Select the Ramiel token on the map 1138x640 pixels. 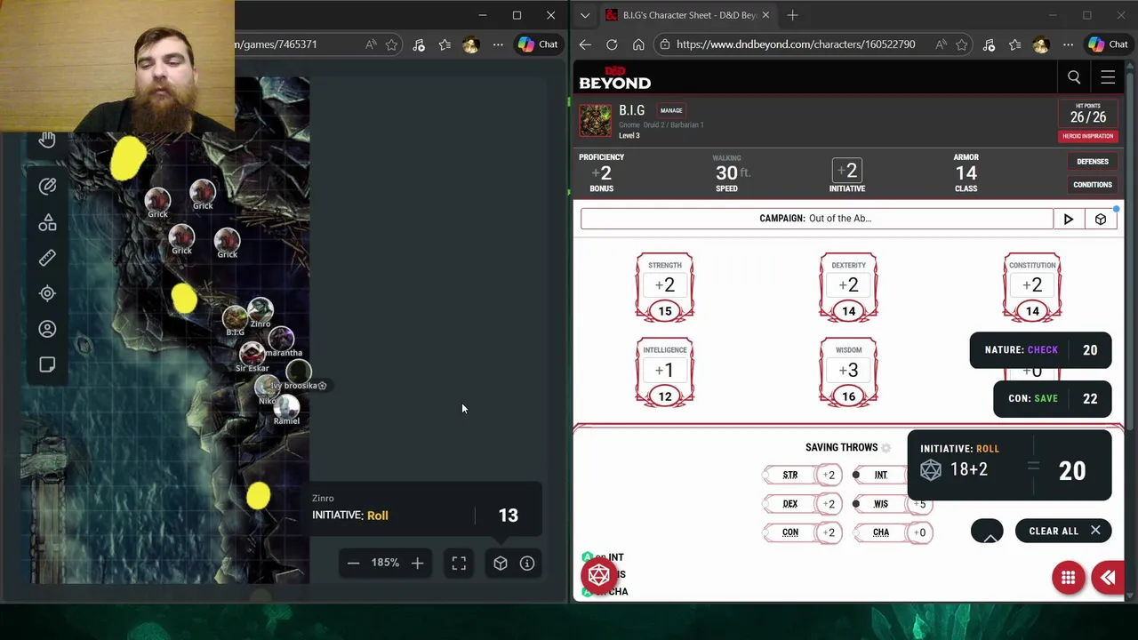tap(286, 407)
